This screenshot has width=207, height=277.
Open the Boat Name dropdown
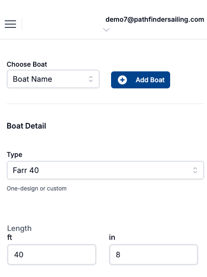[53, 79]
